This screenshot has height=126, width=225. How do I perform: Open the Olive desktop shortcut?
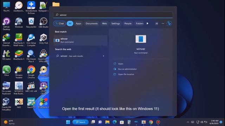6,71
